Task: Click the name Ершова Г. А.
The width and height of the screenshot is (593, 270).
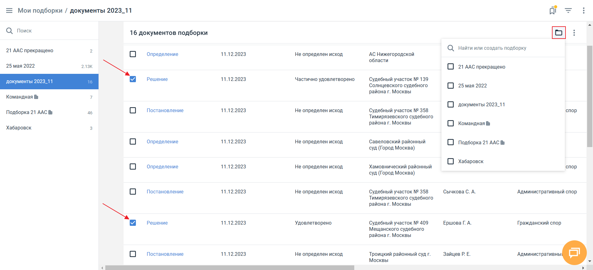Action: click(457, 223)
